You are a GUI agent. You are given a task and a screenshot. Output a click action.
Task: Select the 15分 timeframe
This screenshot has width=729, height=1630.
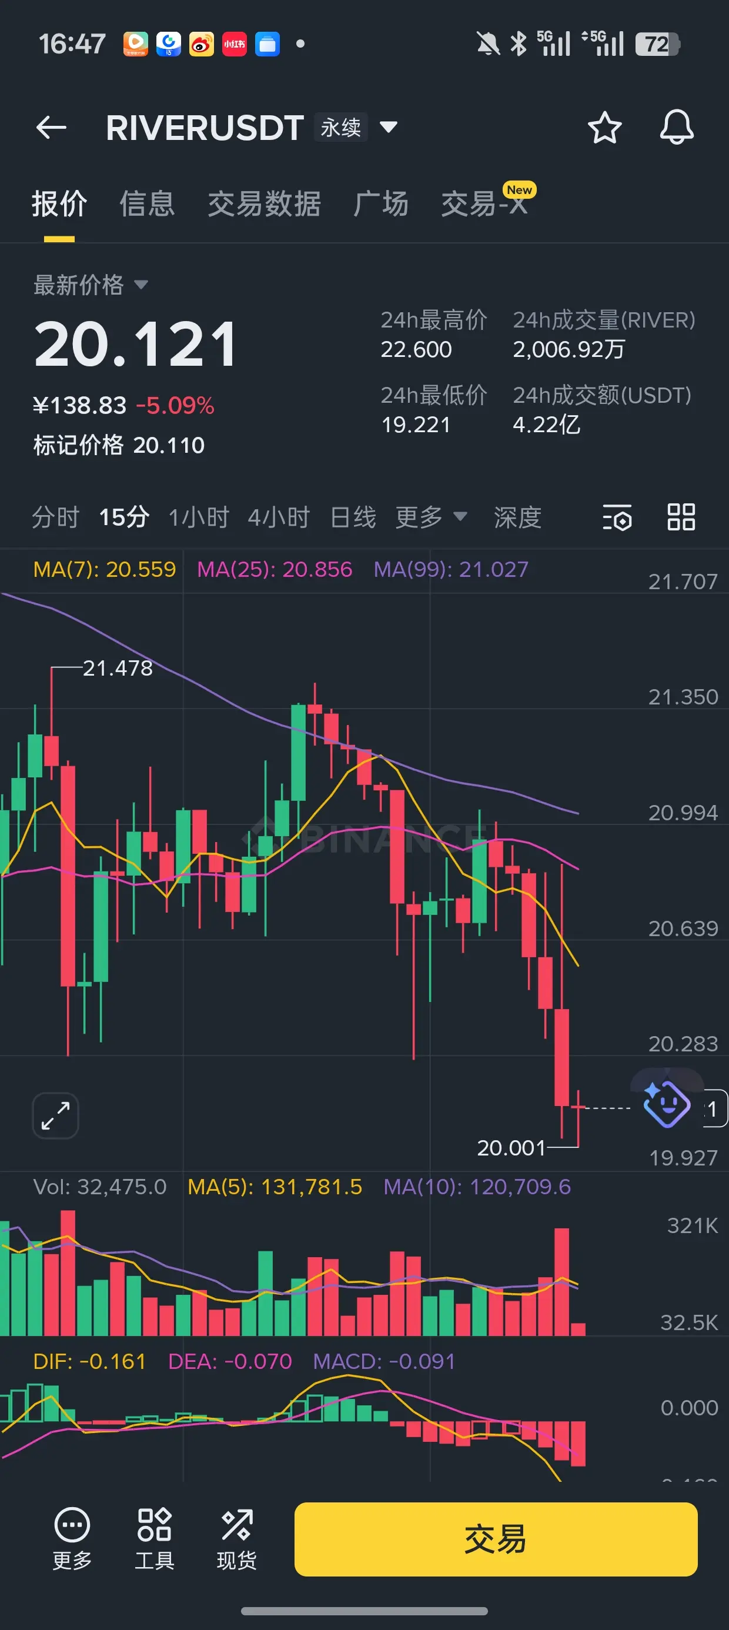[x=124, y=517]
